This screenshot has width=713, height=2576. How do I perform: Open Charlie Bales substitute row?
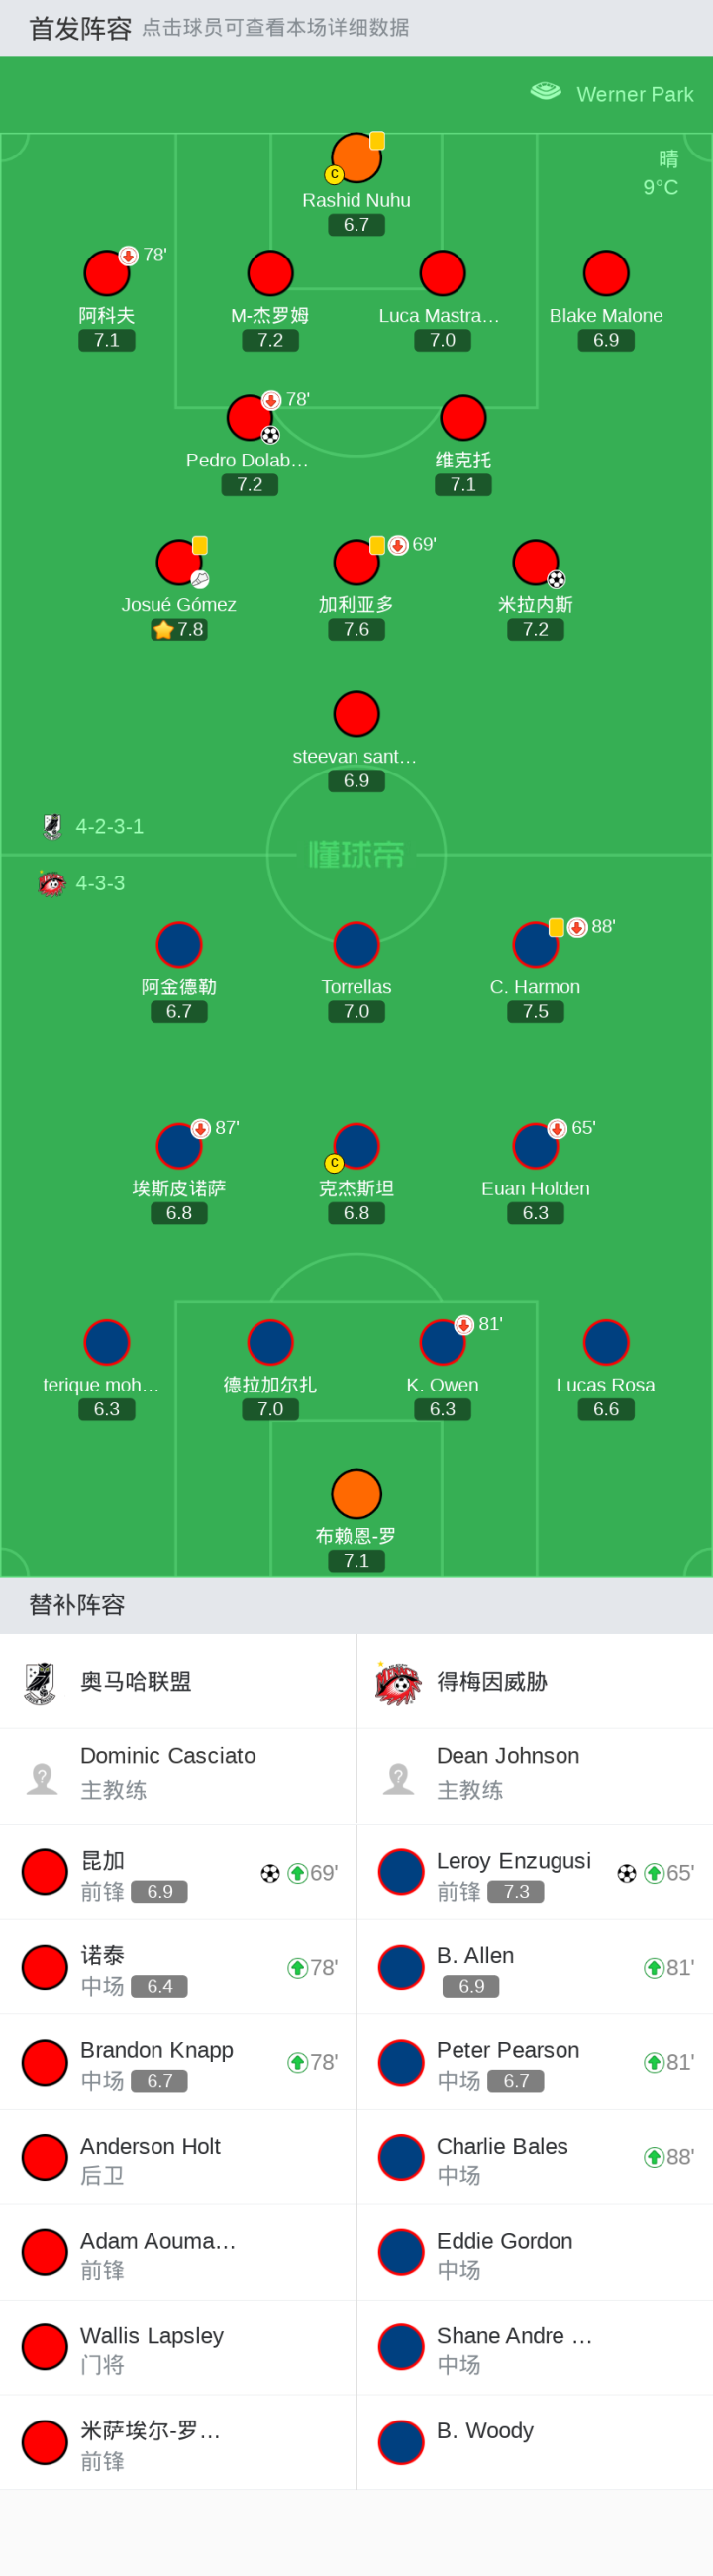point(535,2157)
